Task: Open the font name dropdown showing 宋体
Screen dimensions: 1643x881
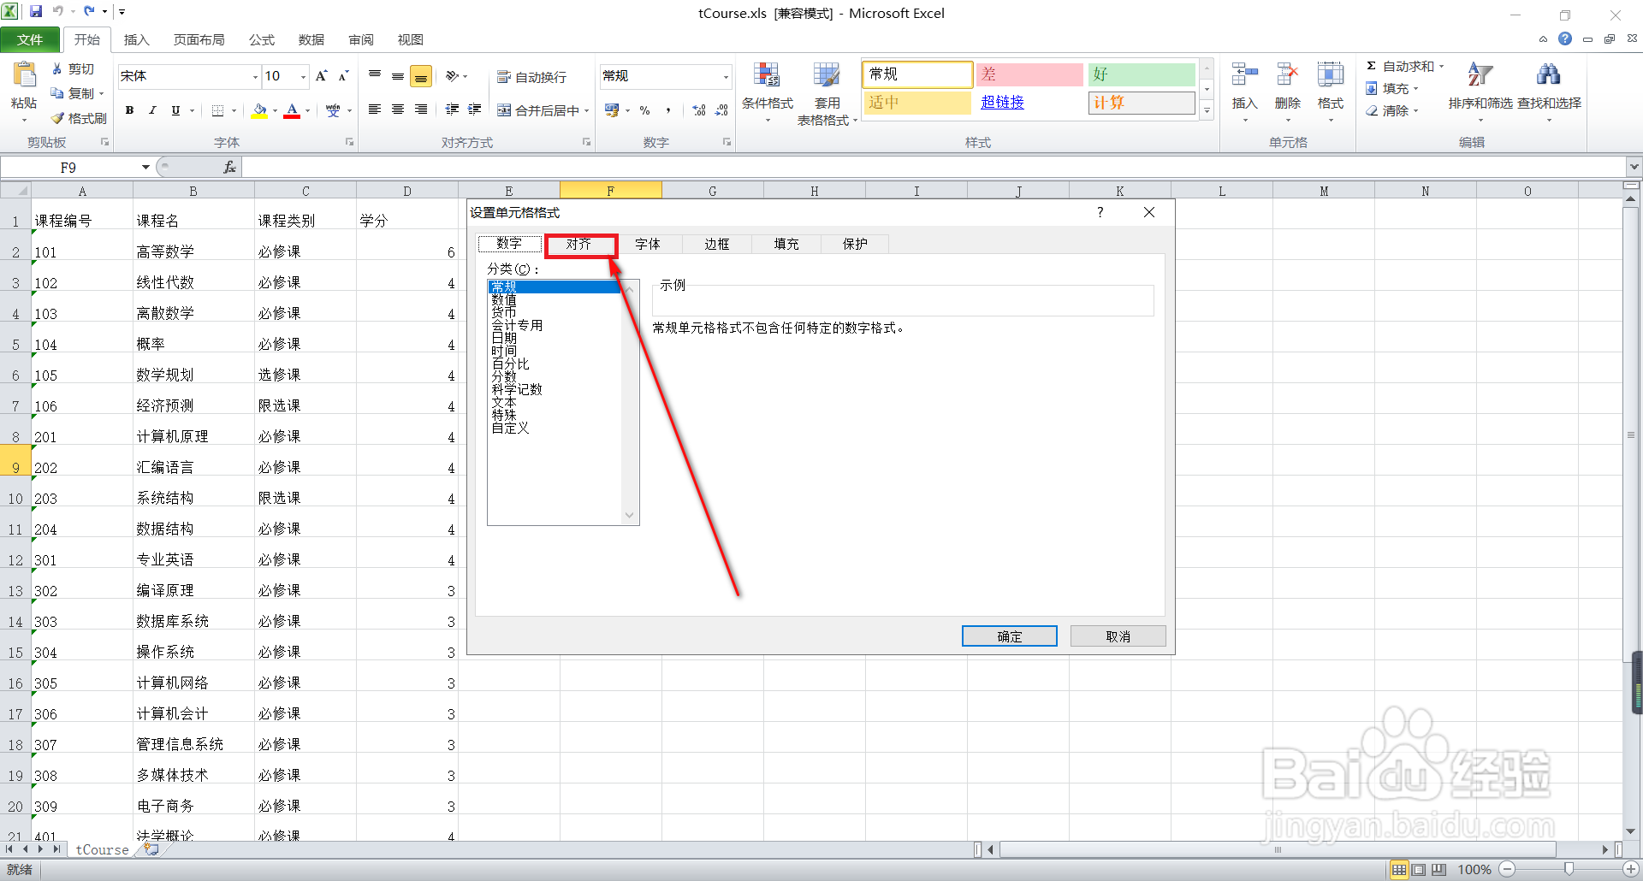Action: tap(254, 77)
